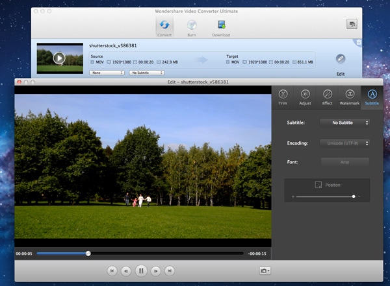Step back one frame

click(x=126, y=271)
